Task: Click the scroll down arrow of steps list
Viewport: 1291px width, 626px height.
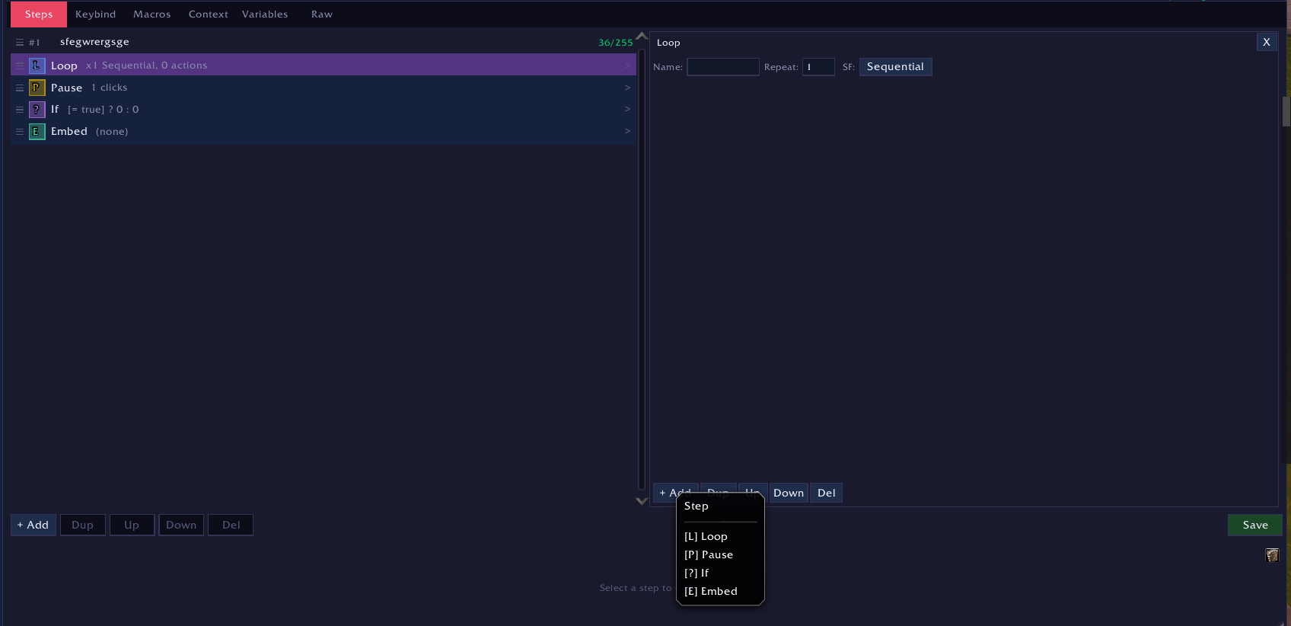Action: point(642,501)
